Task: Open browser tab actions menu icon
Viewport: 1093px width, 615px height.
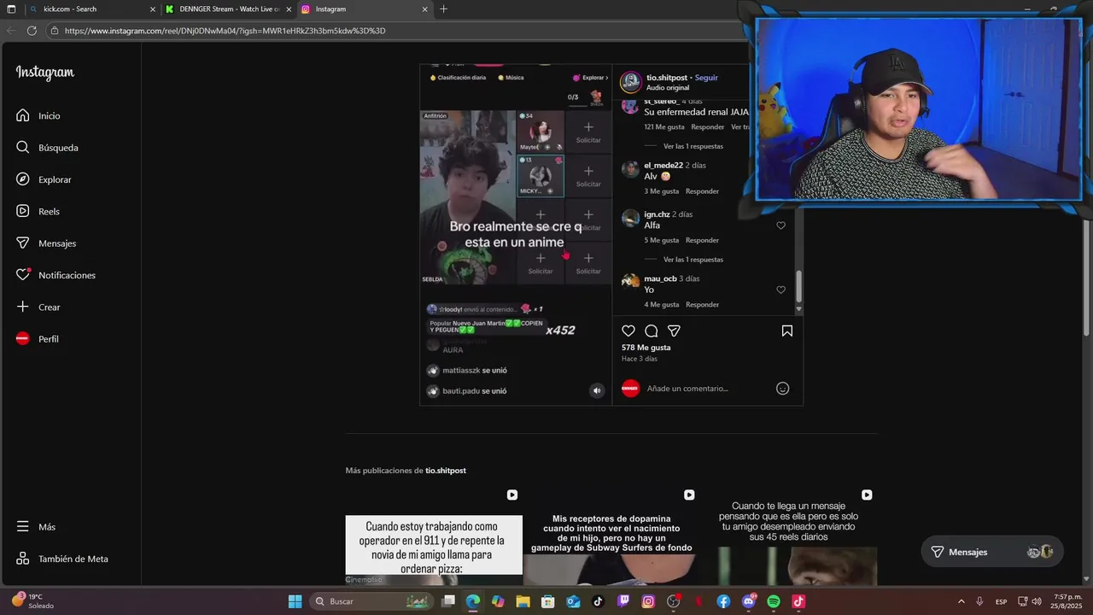Action: (11, 9)
